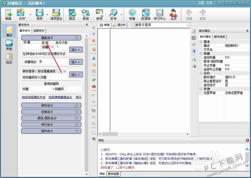Open the 资源库 resource library
The height and width of the screenshot is (178, 251).
coord(146,14)
